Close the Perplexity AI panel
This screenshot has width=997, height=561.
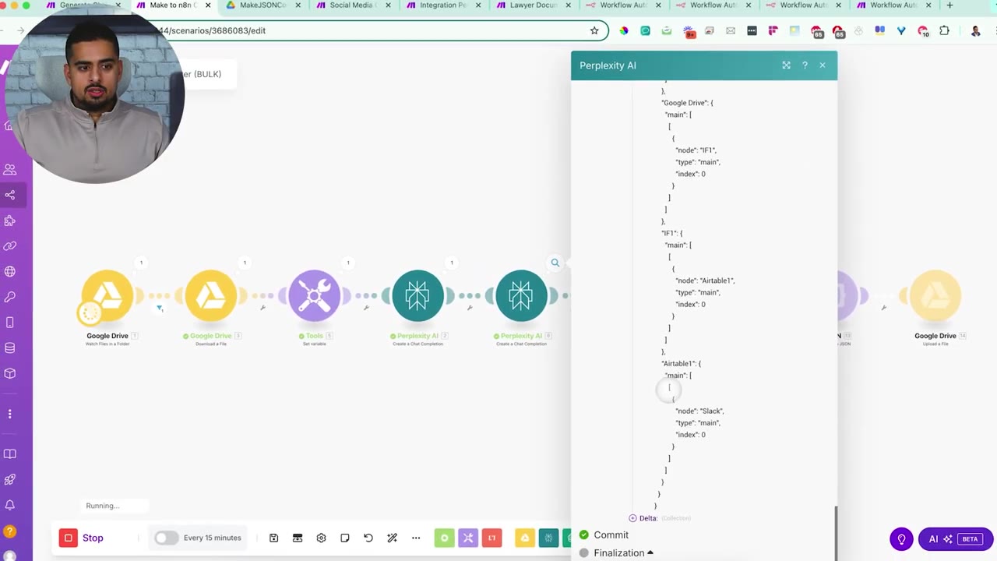click(x=823, y=65)
